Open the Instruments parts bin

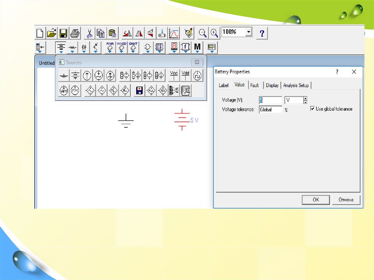[212, 47]
